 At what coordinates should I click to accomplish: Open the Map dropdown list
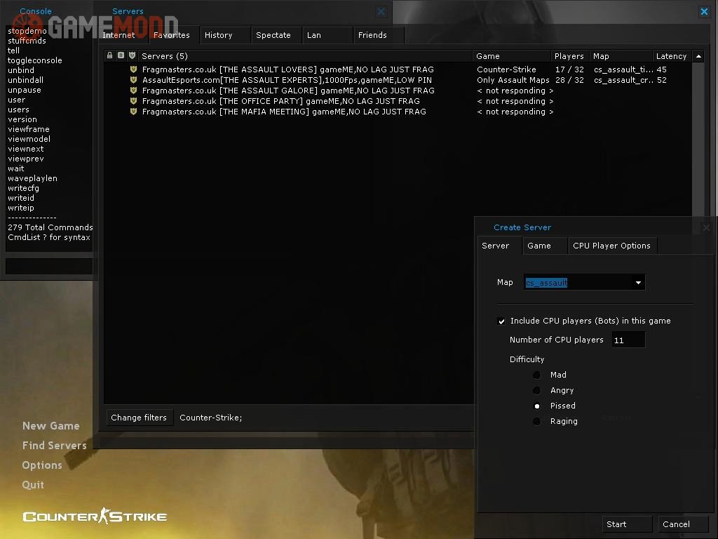tap(638, 283)
